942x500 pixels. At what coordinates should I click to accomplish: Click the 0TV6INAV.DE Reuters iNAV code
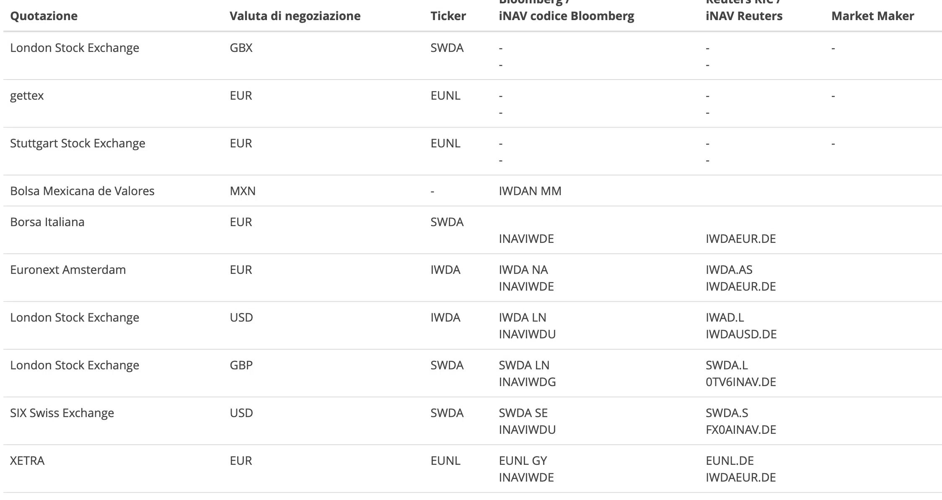point(740,382)
